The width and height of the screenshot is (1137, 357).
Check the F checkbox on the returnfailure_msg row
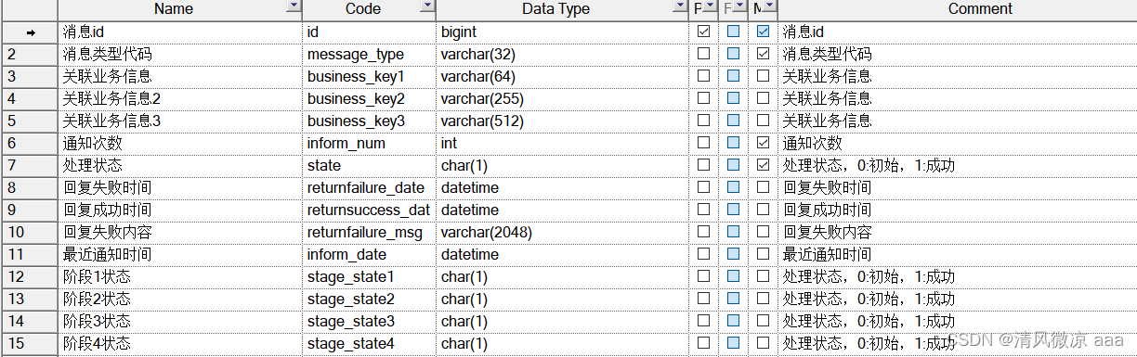(733, 232)
